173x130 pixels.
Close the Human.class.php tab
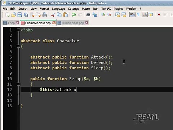[86, 23]
